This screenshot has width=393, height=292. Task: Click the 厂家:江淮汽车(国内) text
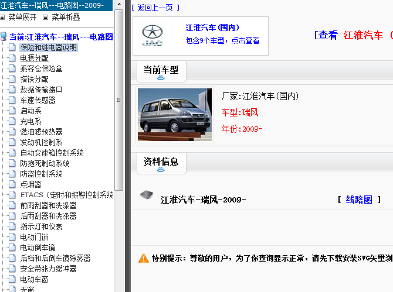pyautogui.click(x=260, y=96)
